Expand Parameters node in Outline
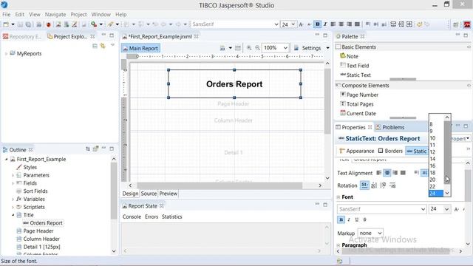This screenshot has height=266, width=473. pyautogui.click(x=13, y=175)
